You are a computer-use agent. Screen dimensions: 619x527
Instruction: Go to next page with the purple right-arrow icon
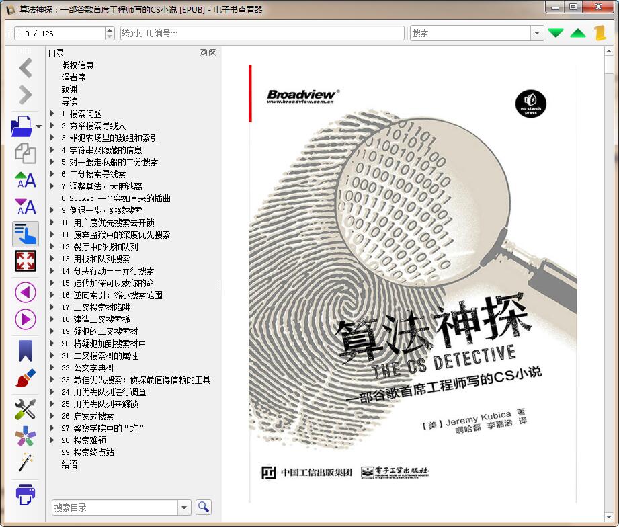click(x=26, y=319)
